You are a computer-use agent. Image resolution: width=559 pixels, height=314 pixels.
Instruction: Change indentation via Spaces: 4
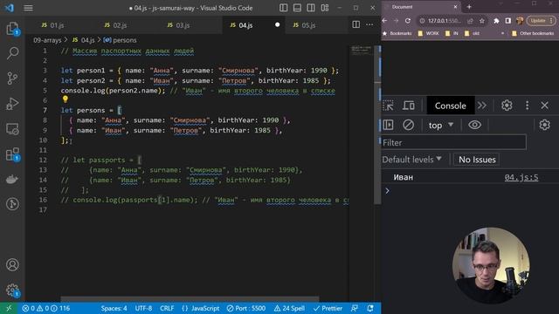coord(114,308)
